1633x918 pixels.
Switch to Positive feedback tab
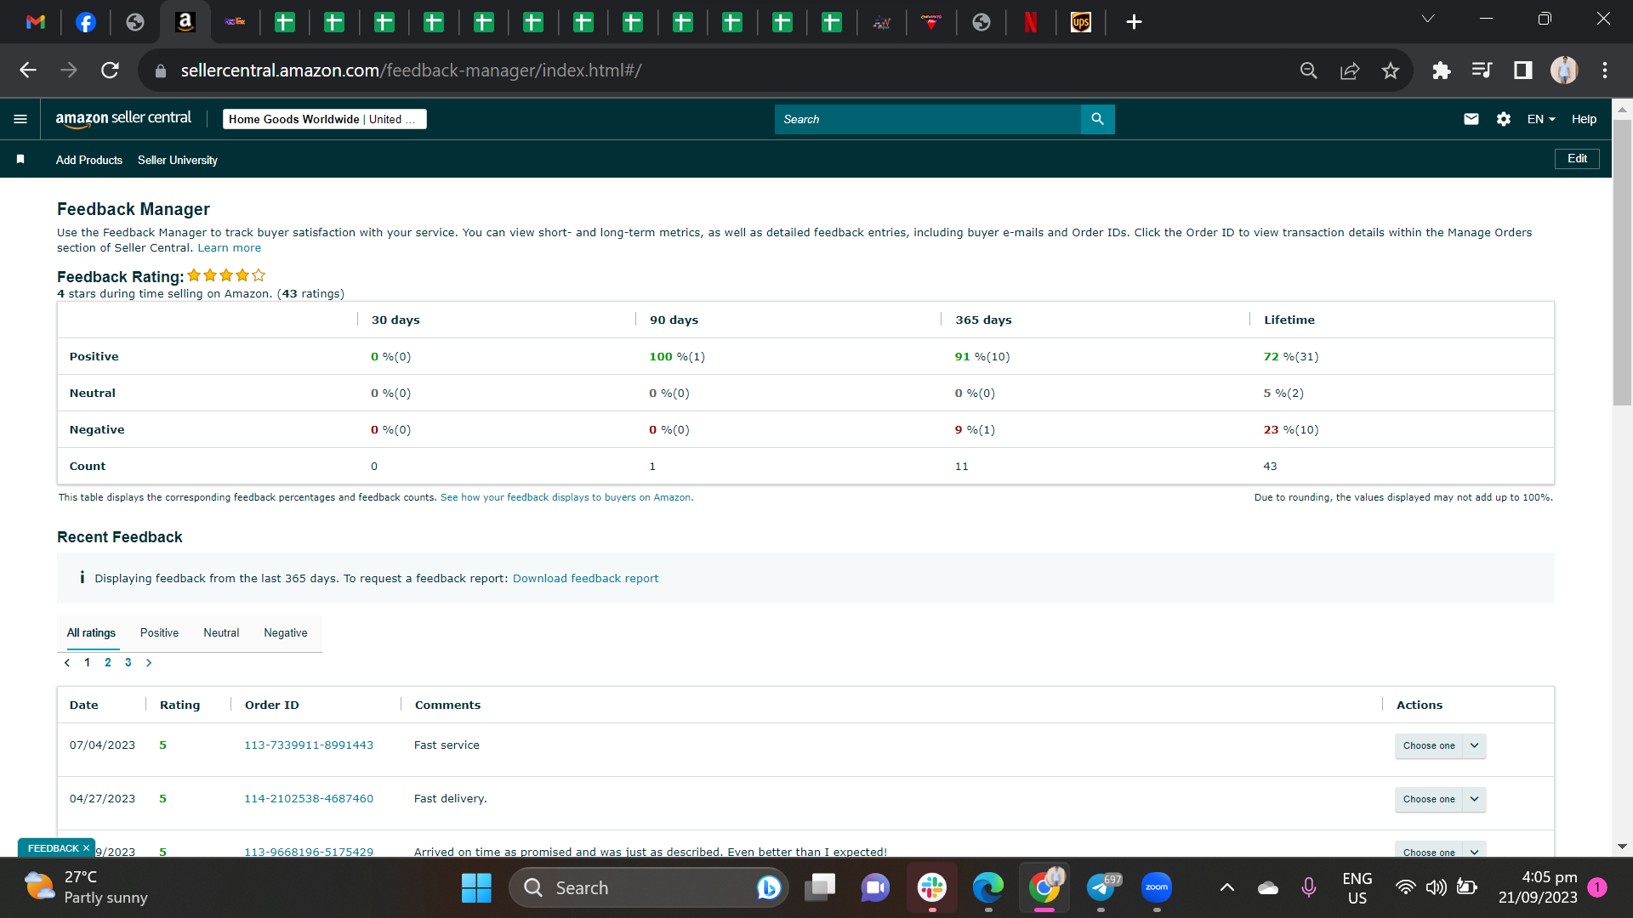click(159, 632)
